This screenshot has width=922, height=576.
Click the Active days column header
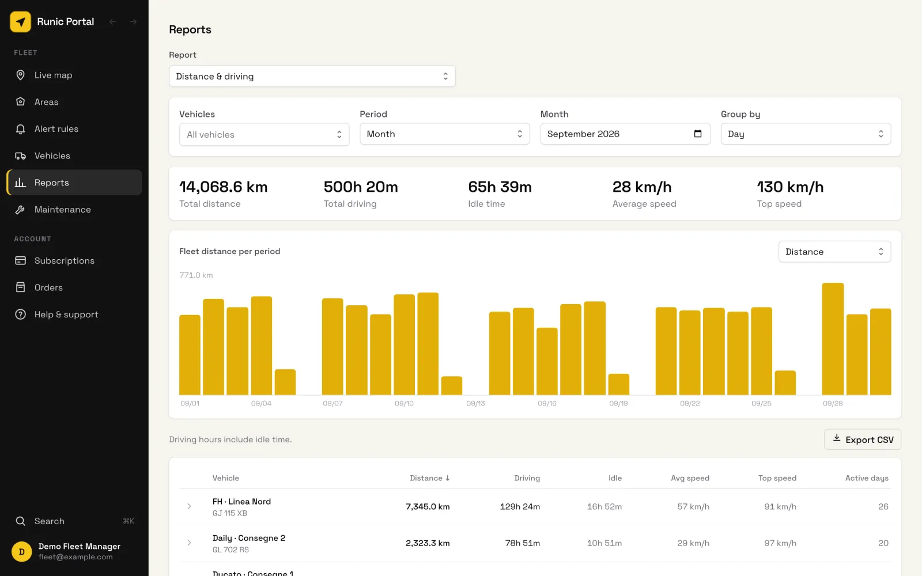[867, 478]
